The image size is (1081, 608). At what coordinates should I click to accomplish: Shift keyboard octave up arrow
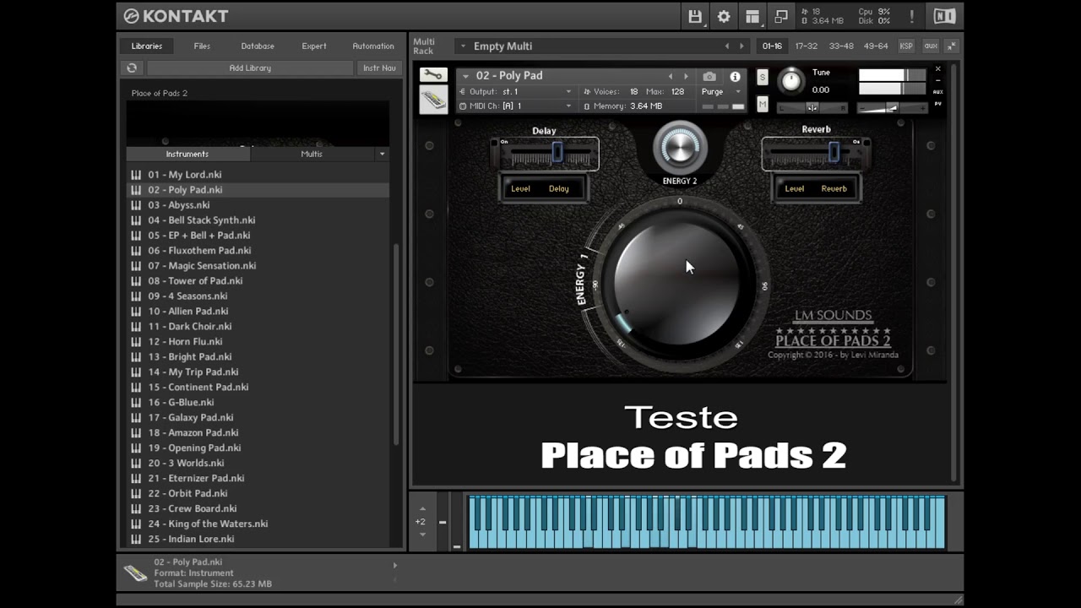423,508
